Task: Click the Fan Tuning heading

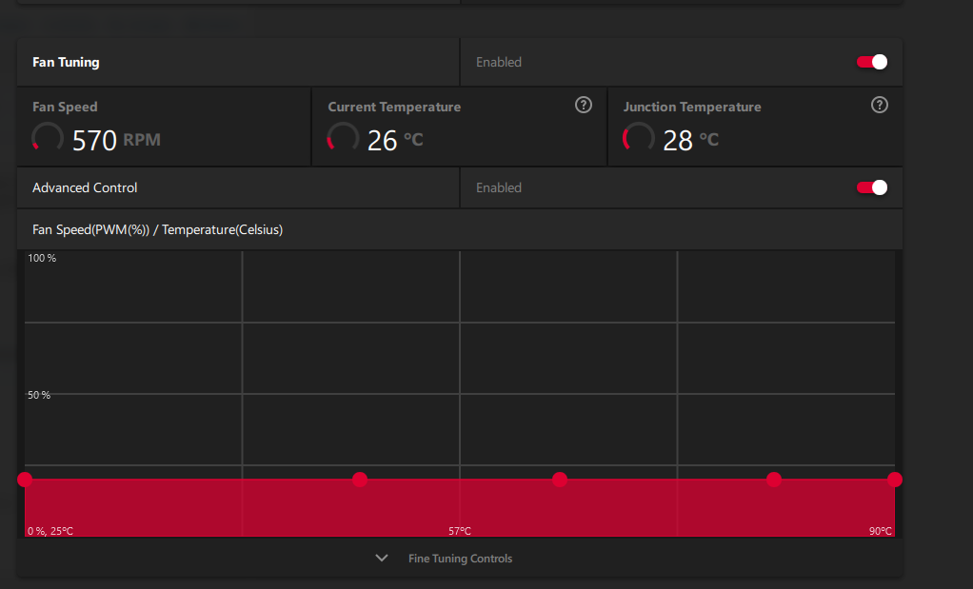Action: tap(66, 62)
